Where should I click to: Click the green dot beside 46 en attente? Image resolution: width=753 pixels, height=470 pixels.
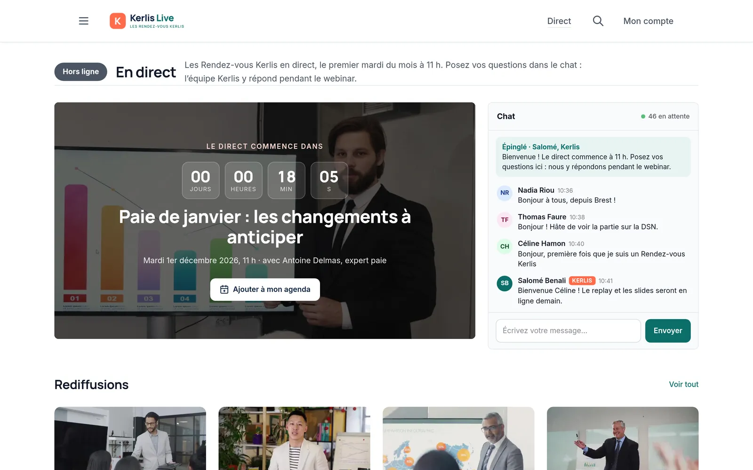pos(643,117)
